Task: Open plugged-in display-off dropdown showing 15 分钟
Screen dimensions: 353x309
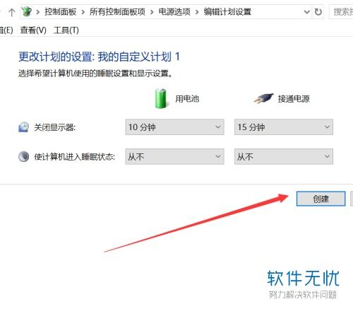Action: pyautogui.click(x=284, y=127)
